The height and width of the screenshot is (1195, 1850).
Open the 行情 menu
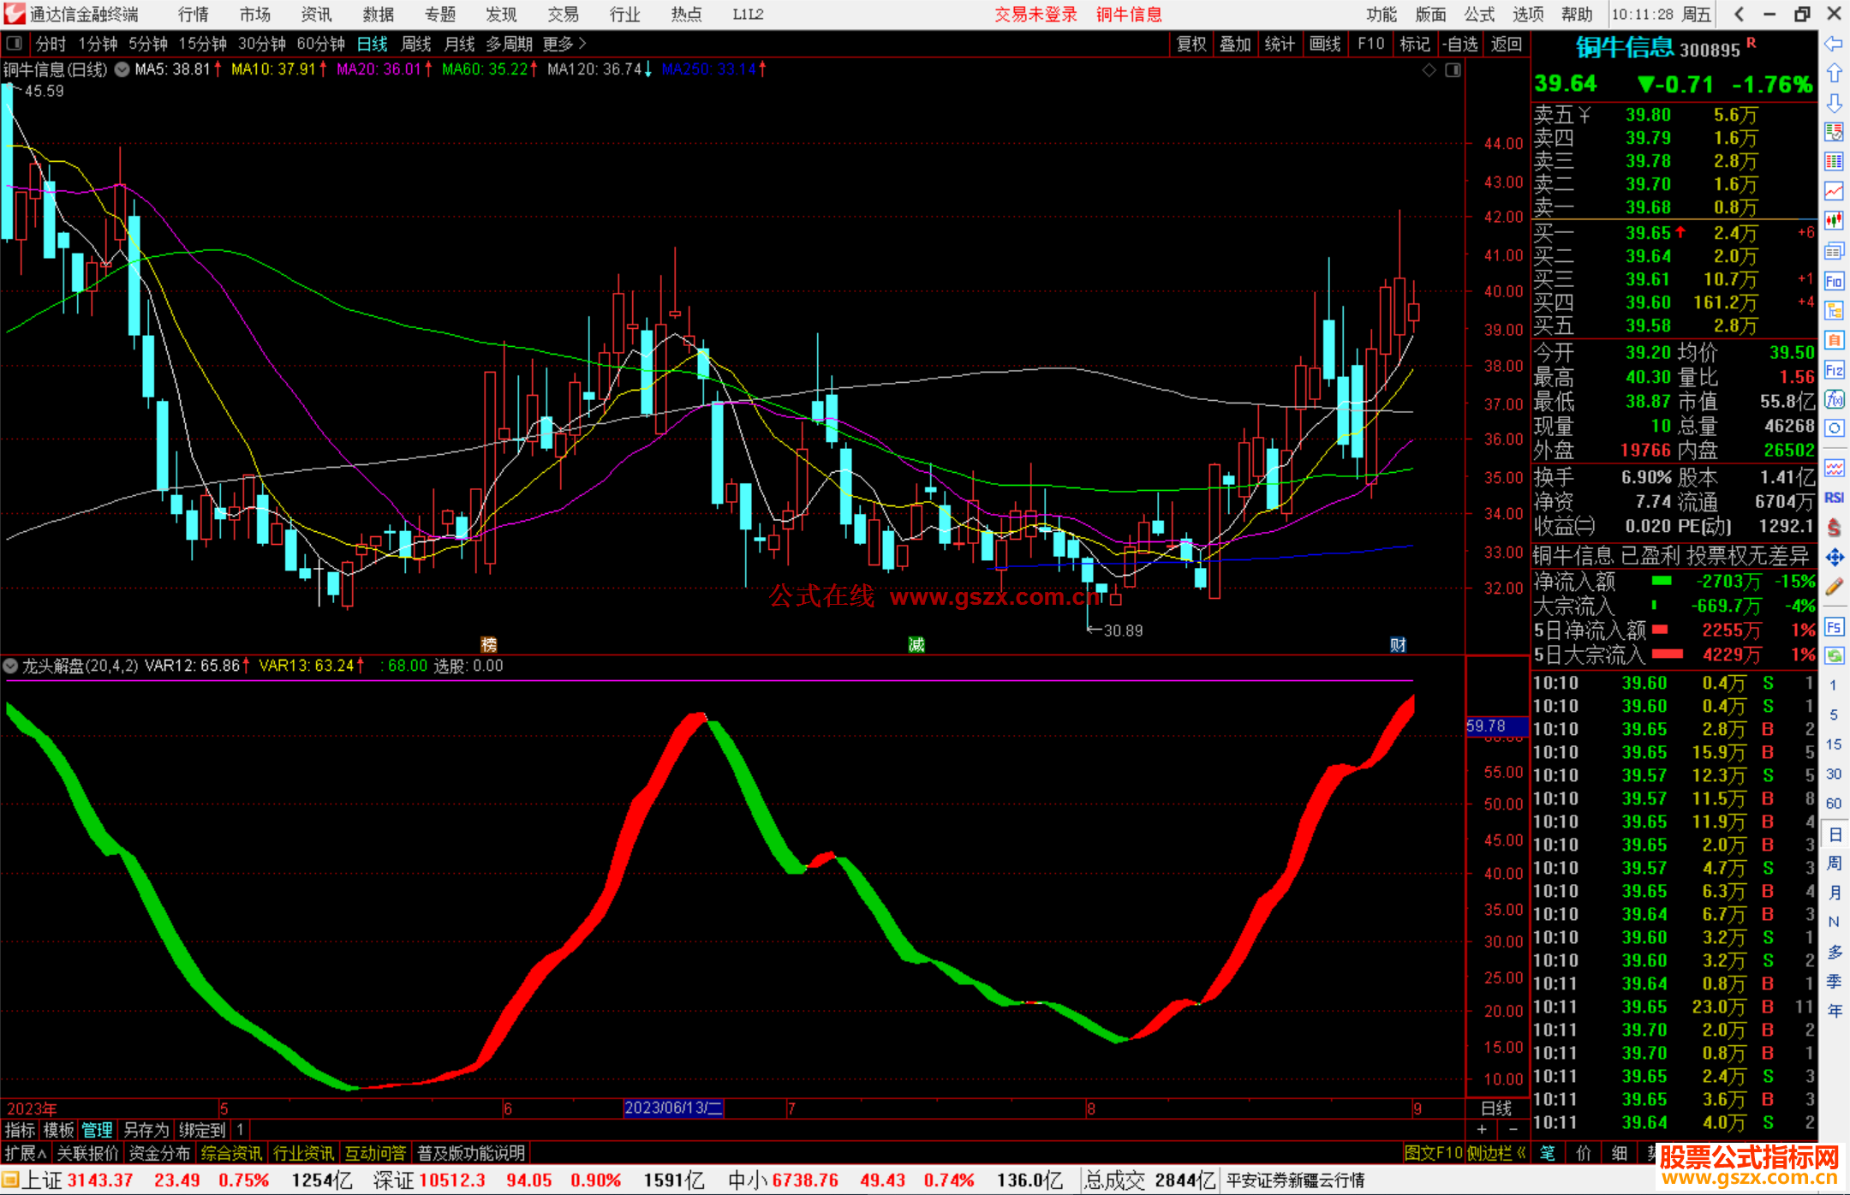[193, 14]
